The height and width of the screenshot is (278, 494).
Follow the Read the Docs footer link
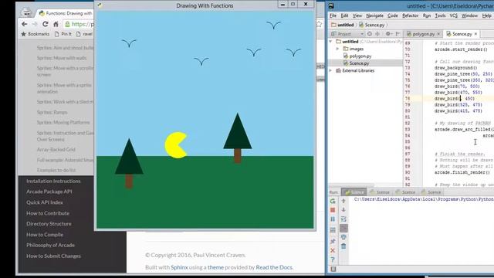(x=274, y=267)
